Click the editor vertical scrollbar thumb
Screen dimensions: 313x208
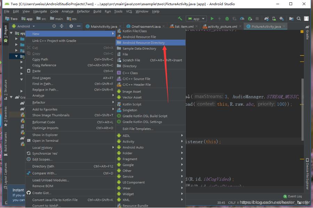(303, 110)
